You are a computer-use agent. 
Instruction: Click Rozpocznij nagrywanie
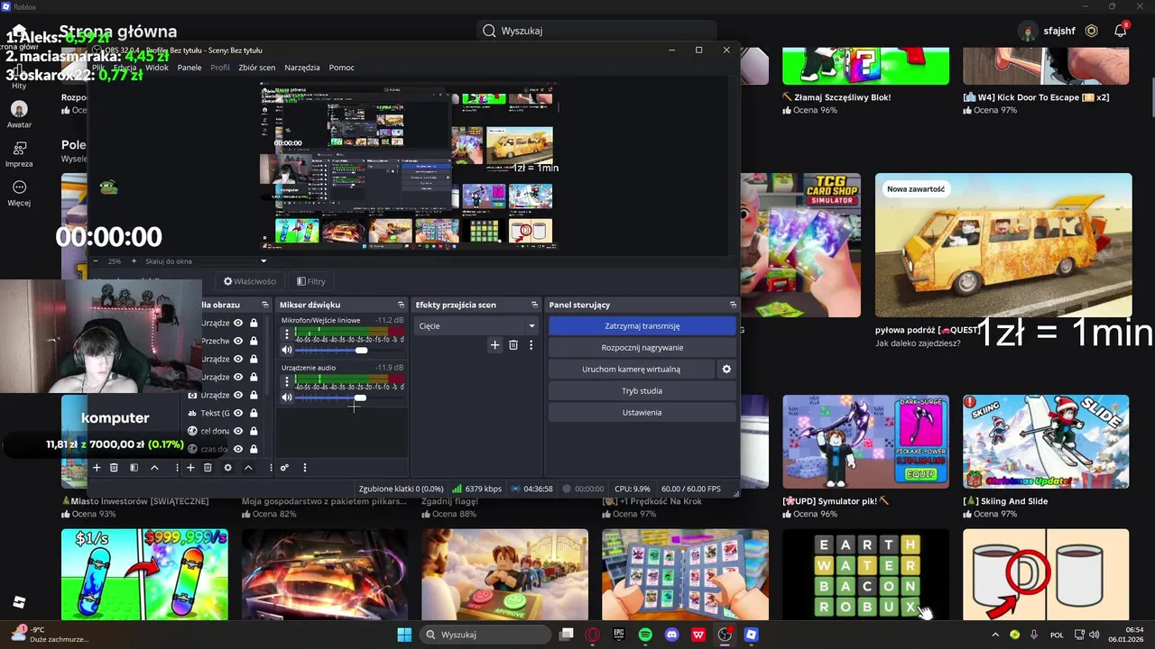point(642,347)
